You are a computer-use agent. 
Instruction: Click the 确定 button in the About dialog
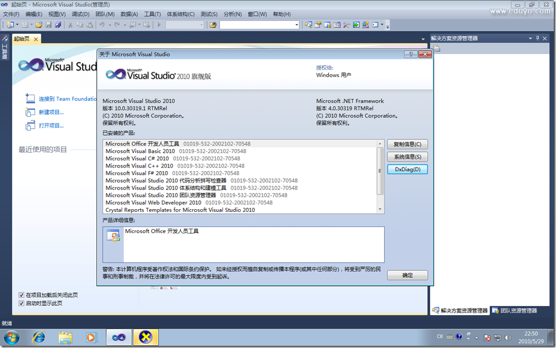point(407,275)
